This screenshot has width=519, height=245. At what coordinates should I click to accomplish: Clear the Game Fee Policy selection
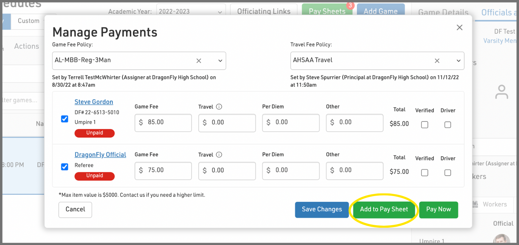199,61
